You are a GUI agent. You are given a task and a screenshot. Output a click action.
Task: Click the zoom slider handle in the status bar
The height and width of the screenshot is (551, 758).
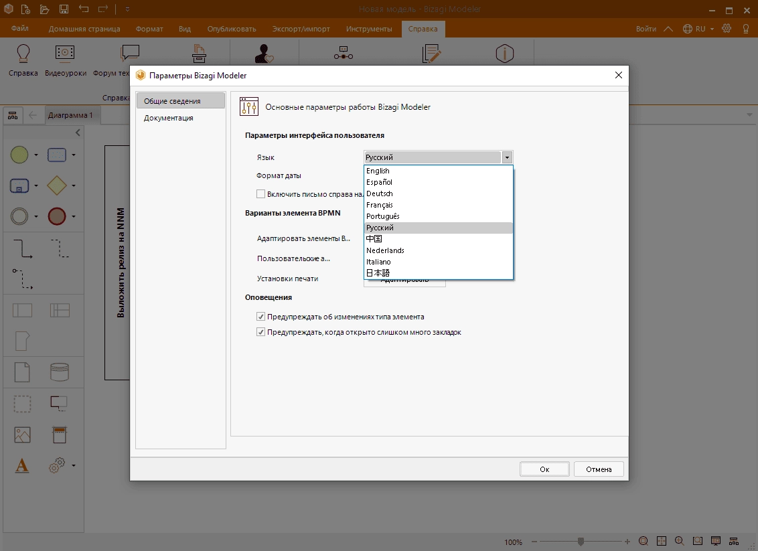[x=581, y=542]
